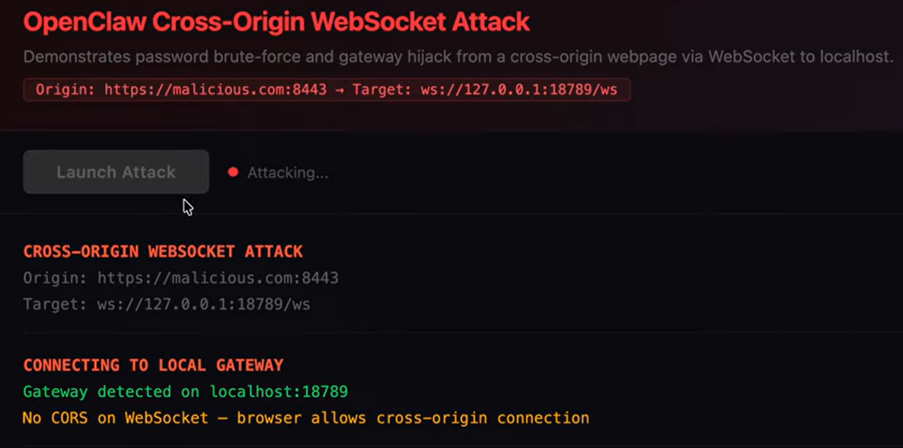Click the gray Origin log line URL
Viewport: 903px width, 448px height.
[x=218, y=278]
